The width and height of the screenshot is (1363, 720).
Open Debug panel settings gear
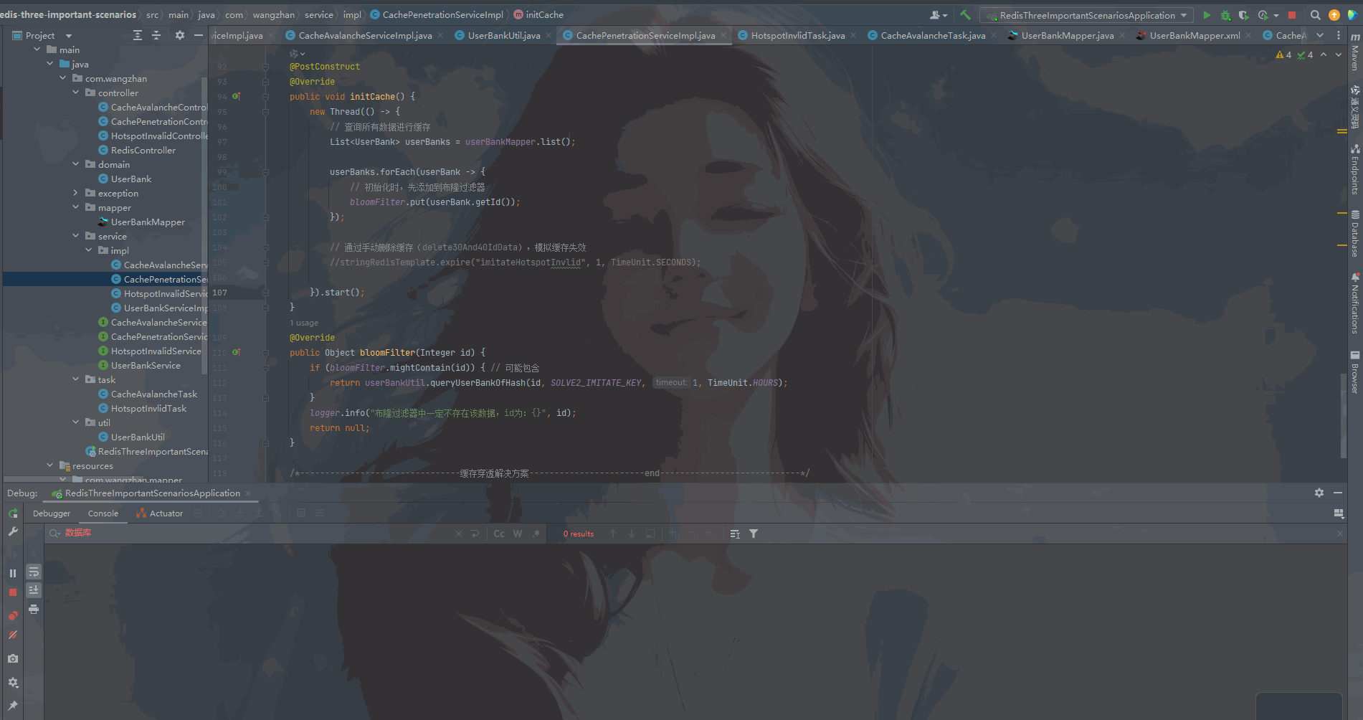pos(13,683)
